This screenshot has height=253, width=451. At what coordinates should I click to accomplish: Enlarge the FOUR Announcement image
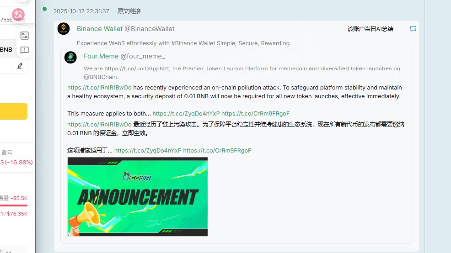(138, 197)
